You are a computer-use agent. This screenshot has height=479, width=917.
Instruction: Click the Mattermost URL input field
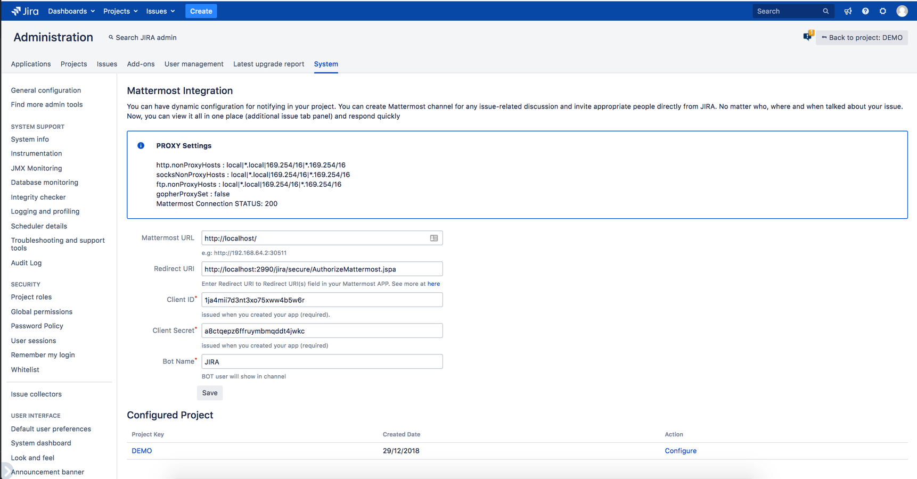pyautogui.click(x=322, y=238)
